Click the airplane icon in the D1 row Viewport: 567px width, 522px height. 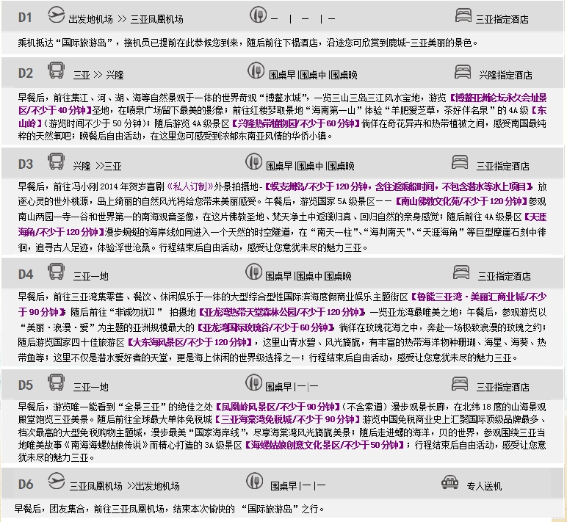tap(55, 15)
